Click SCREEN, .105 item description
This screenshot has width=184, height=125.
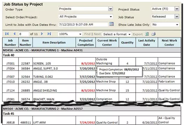coord(42,64)
